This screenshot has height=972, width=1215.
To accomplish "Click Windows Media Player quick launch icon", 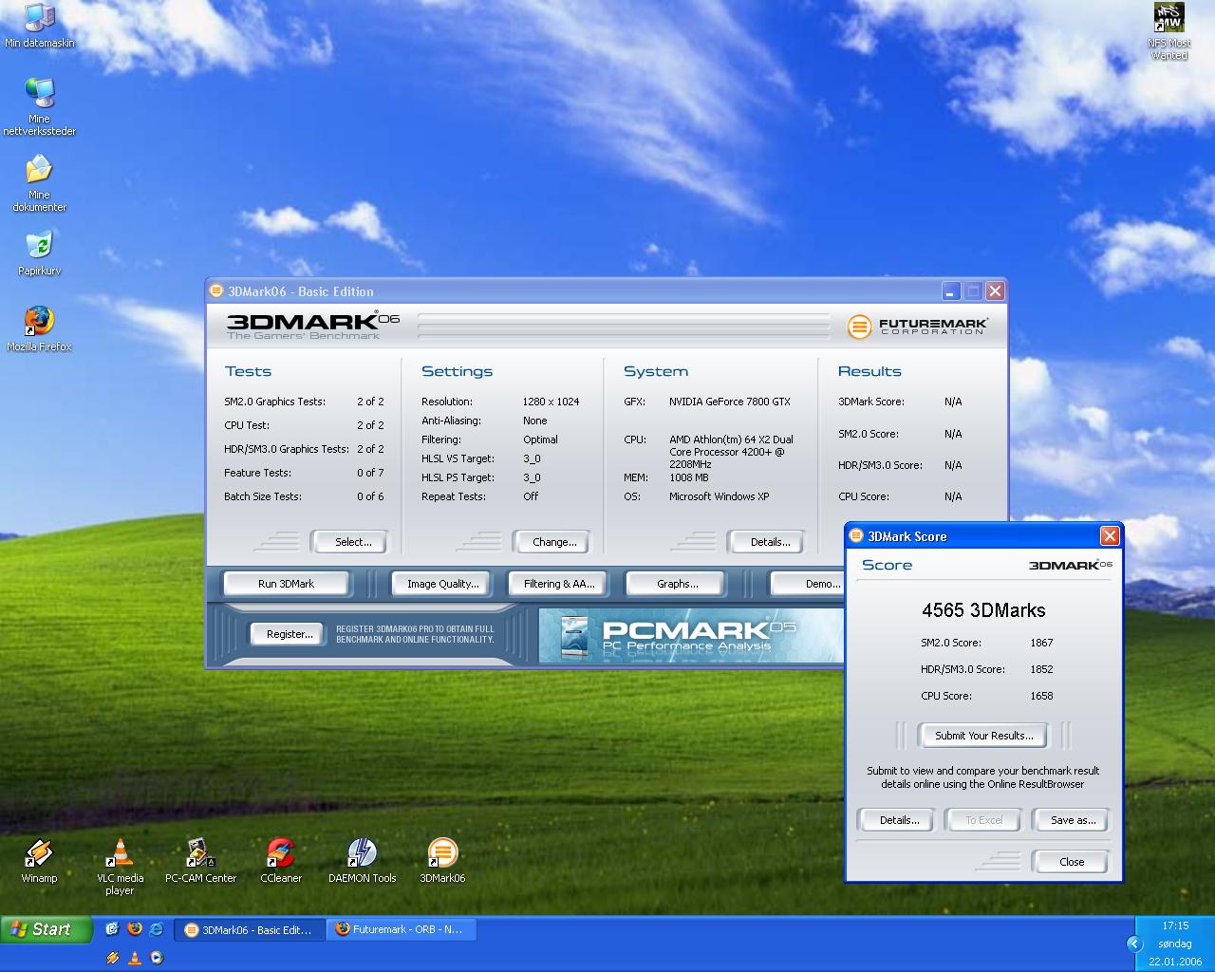I will [x=157, y=958].
